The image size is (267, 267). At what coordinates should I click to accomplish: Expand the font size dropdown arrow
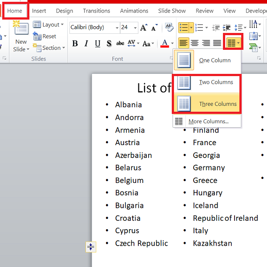(135, 28)
